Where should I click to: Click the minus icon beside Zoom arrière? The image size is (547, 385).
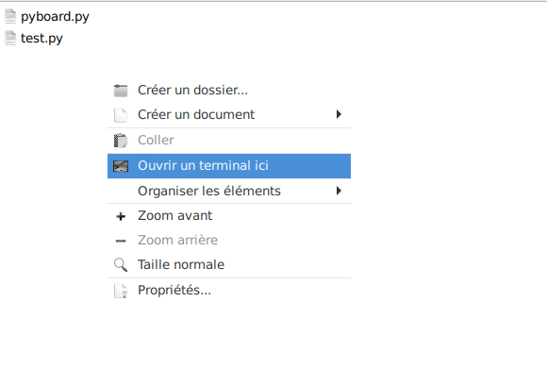tap(121, 241)
